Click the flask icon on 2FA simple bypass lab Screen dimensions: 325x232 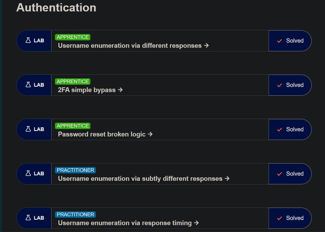pos(28,85)
